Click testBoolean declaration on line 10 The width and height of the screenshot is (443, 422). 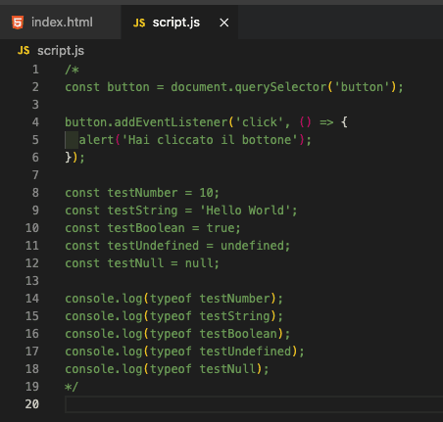146,228
